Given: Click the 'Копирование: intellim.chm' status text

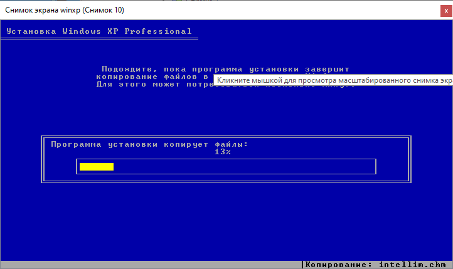Looking at the screenshot, I should tap(376, 265).
